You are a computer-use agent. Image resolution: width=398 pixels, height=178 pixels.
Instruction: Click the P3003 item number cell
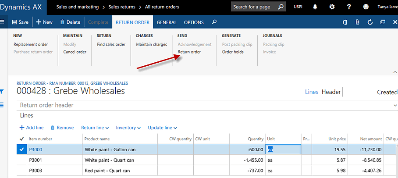pyautogui.click(x=55, y=171)
